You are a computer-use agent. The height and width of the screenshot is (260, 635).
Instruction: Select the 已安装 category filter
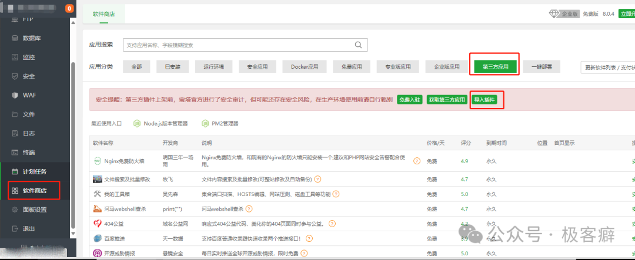pyautogui.click(x=172, y=67)
